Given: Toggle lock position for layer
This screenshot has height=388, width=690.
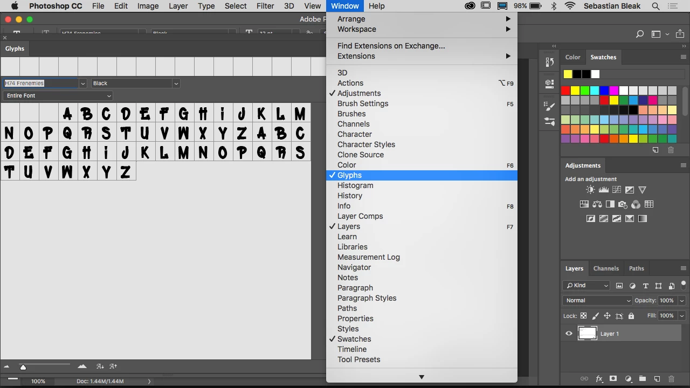Looking at the screenshot, I should point(607,316).
